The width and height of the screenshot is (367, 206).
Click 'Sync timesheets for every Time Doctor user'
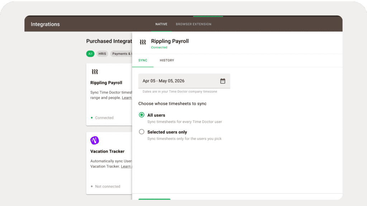click(185, 122)
